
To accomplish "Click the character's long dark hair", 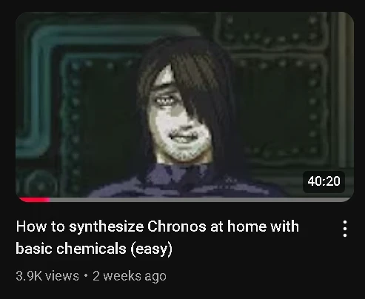I will click(x=200, y=84).
